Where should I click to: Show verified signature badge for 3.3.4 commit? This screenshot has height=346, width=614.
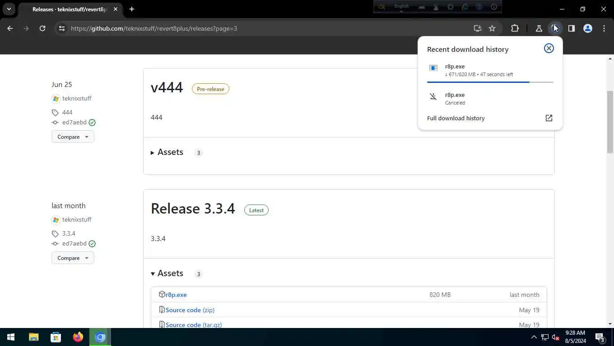coord(92,244)
